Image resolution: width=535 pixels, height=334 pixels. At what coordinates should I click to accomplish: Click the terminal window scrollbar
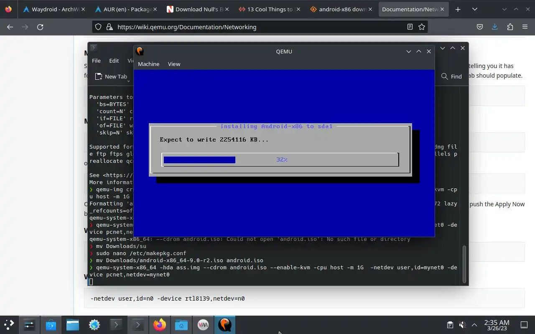click(x=464, y=264)
